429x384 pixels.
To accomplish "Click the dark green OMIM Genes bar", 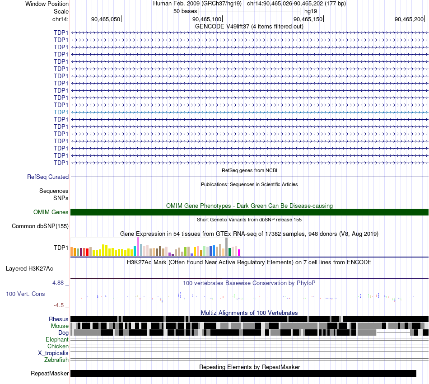I will [x=249, y=212].
